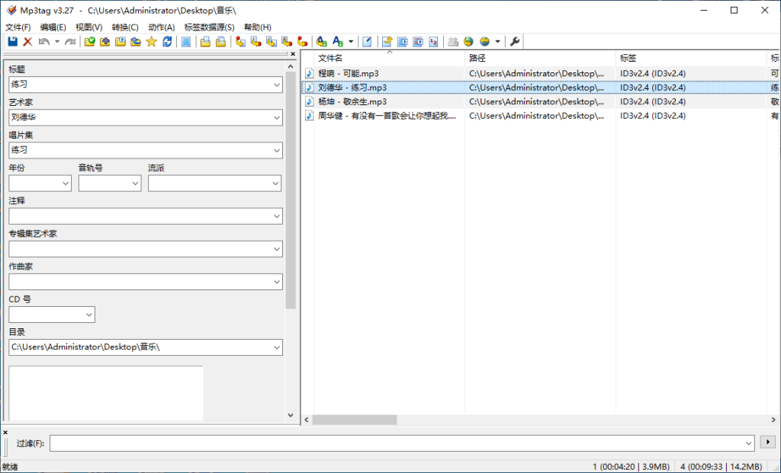The height and width of the screenshot is (473, 781).
Task: Create playlist from selected files
Action: (220, 42)
